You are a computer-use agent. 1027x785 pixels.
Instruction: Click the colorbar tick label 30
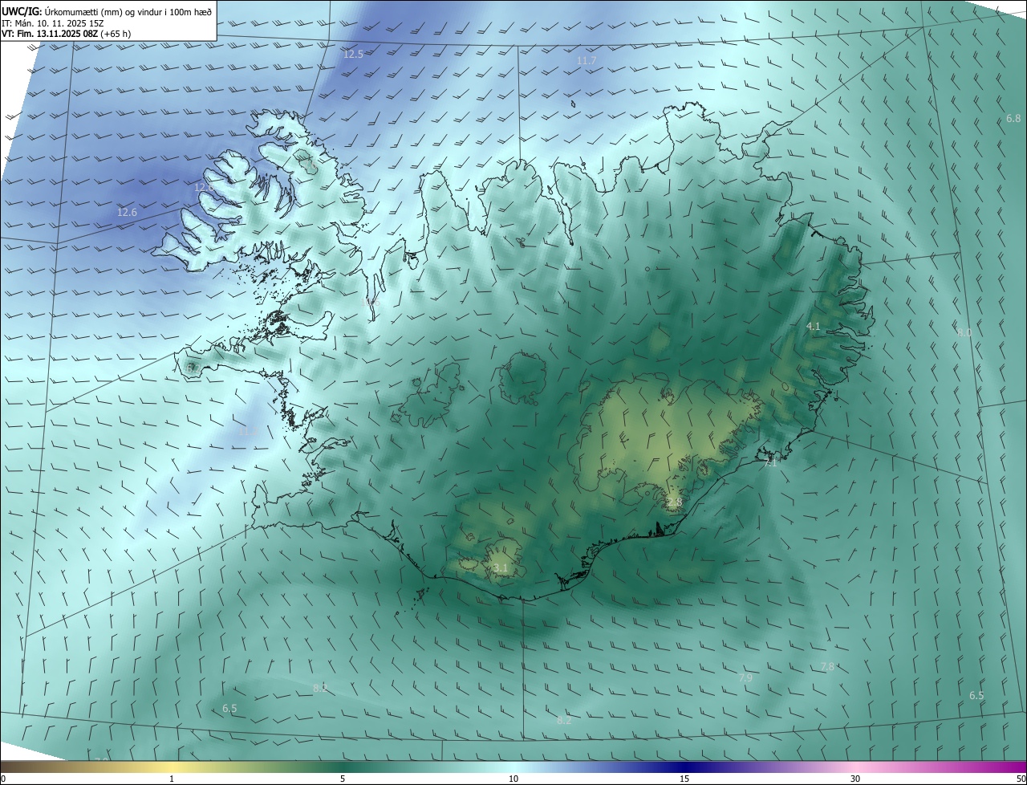coord(855,779)
